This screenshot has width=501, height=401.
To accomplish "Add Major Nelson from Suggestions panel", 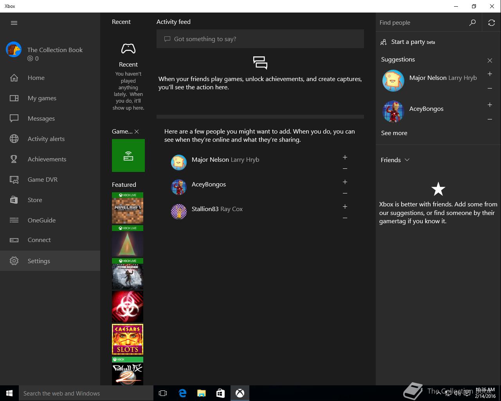I will click(490, 74).
